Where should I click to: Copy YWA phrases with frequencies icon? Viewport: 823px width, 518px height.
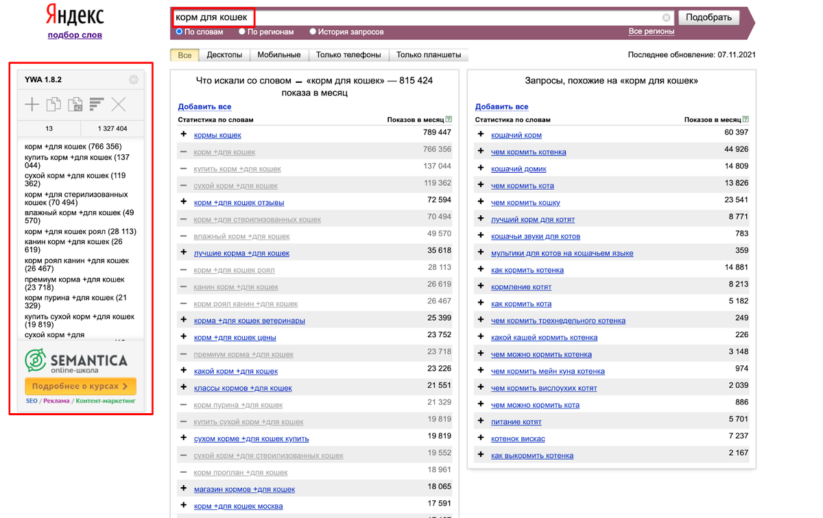pyautogui.click(x=75, y=104)
